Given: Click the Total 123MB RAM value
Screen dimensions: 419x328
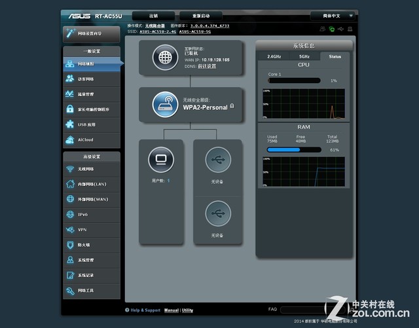Looking at the screenshot, I should coord(332,139).
